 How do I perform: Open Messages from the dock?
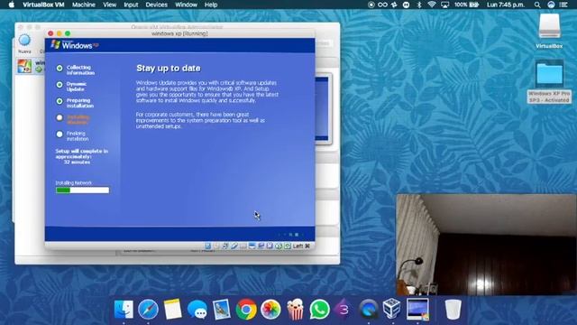point(197,309)
